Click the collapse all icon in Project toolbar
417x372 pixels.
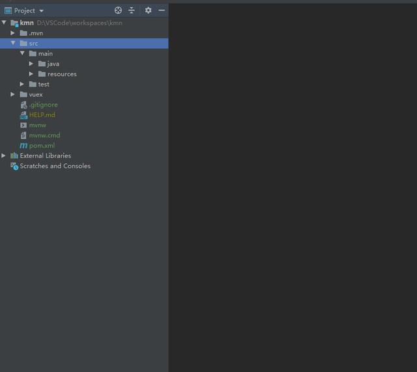tap(132, 10)
